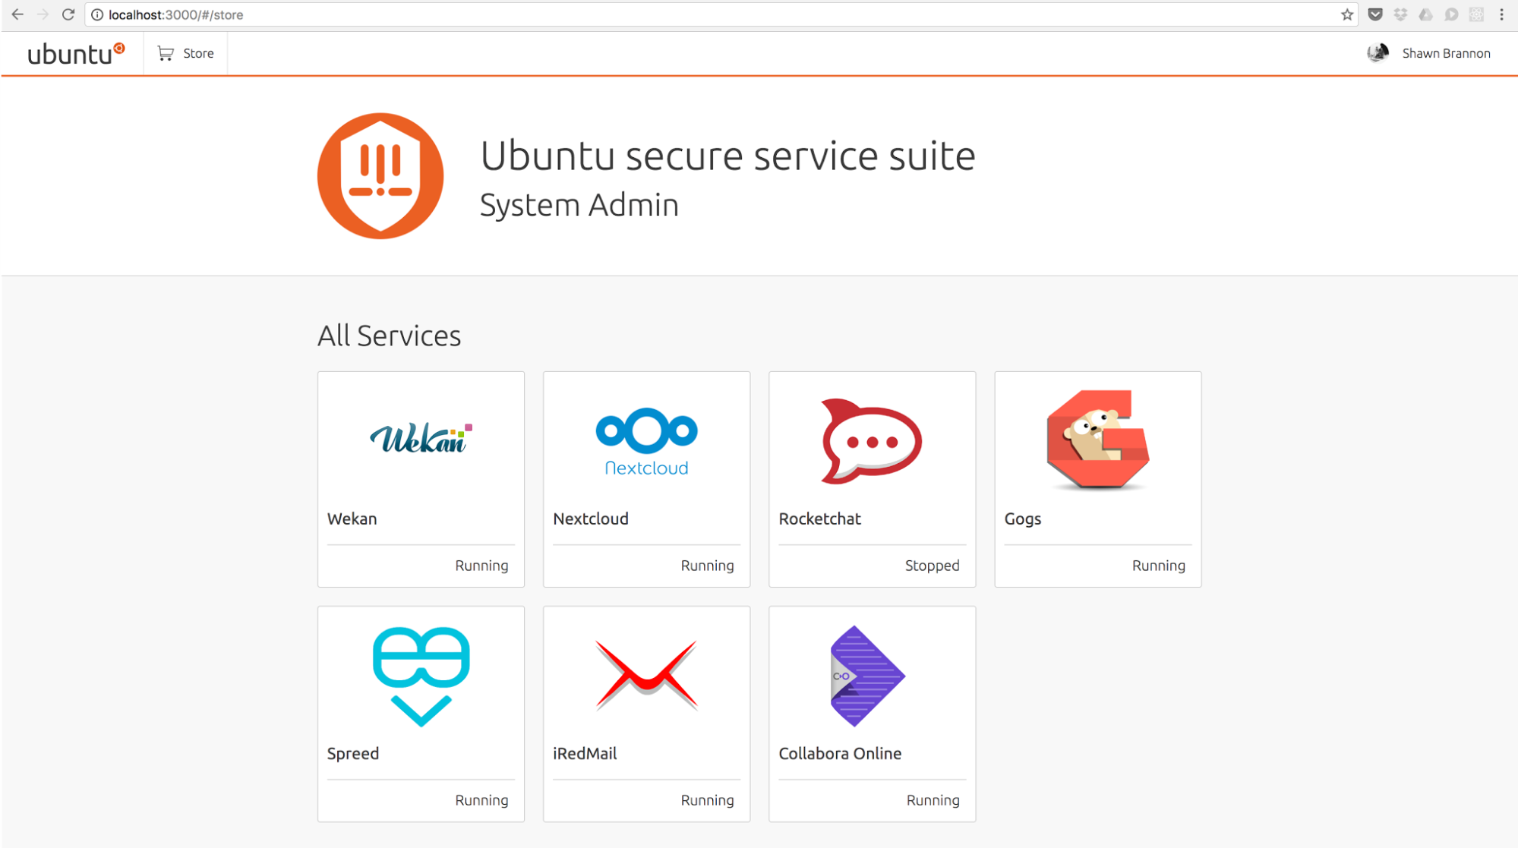Reload the page with refresh icon
Viewport: 1518px width, 848px height.
[x=68, y=14]
